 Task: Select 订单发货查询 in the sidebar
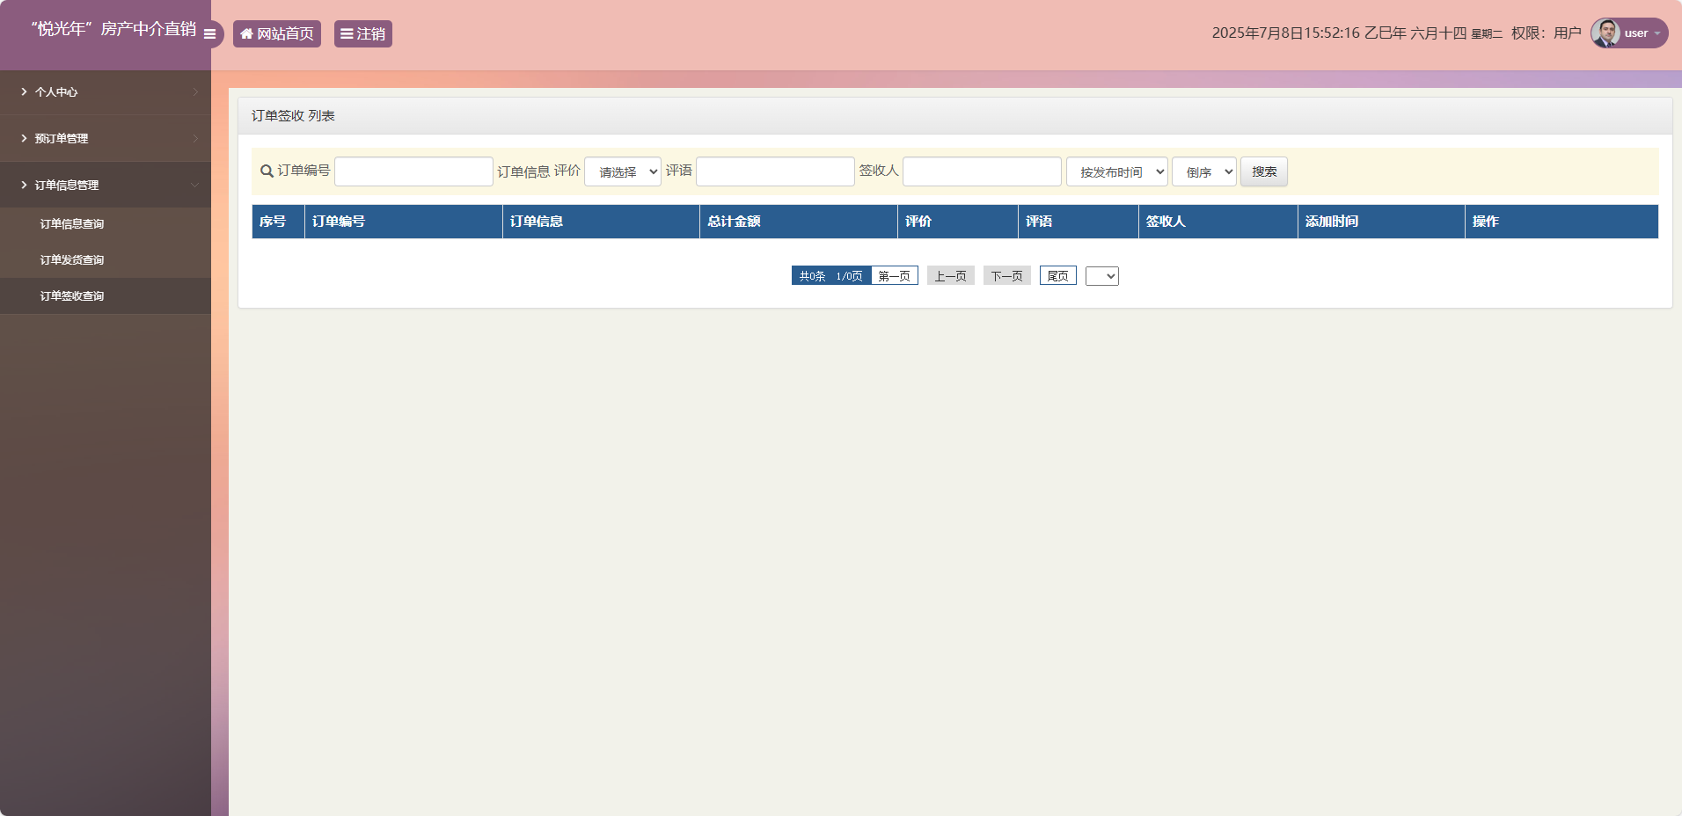(x=71, y=259)
